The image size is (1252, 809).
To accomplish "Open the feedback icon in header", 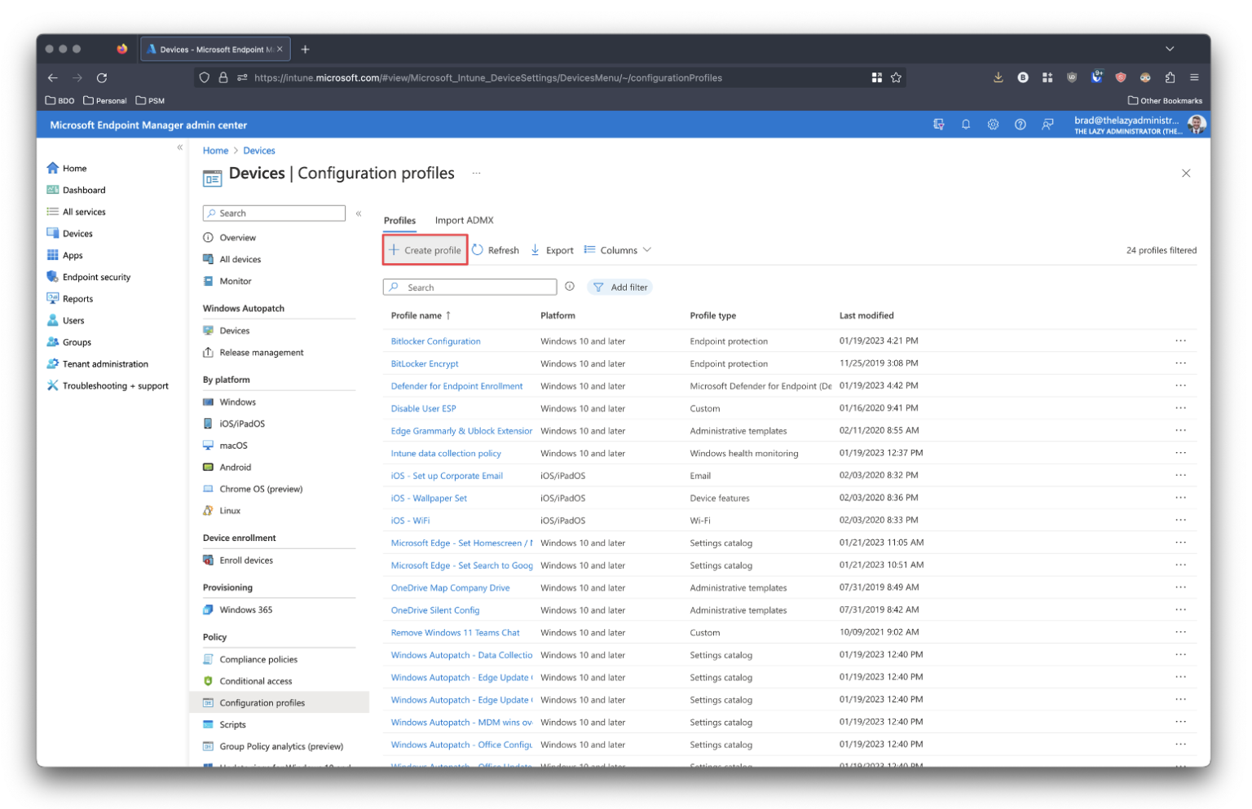I will tap(1047, 125).
